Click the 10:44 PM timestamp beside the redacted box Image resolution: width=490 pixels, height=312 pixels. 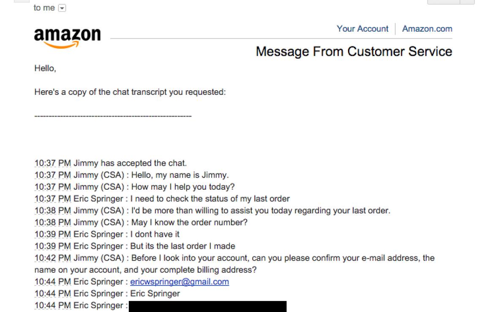pos(53,305)
